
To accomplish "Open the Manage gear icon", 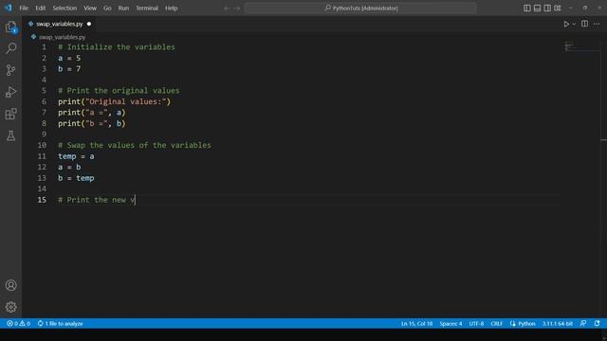I will tap(10, 307).
